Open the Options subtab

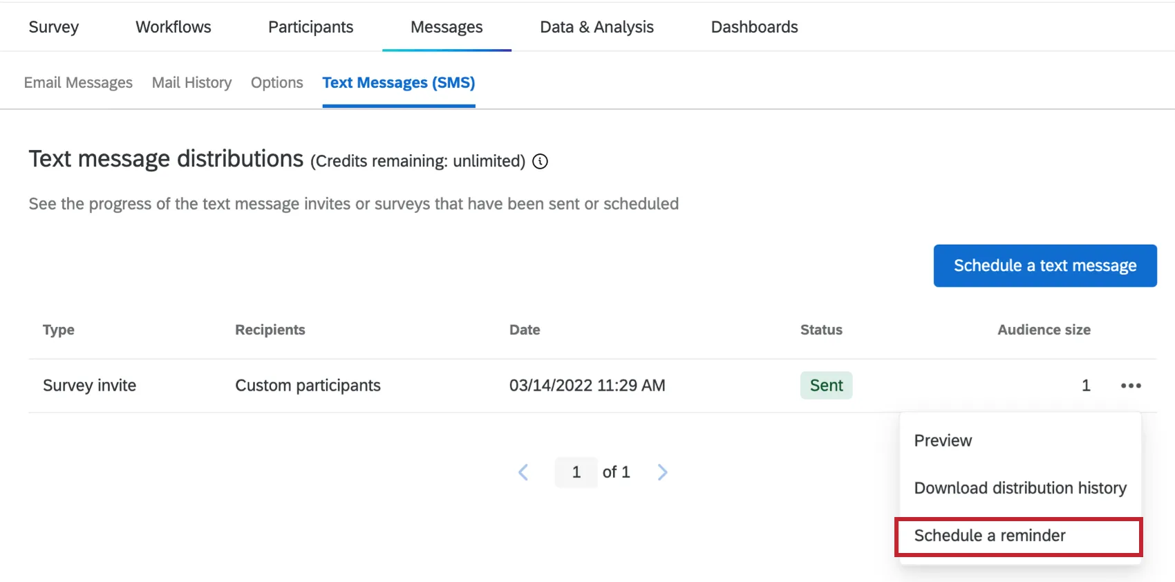coord(276,83)
